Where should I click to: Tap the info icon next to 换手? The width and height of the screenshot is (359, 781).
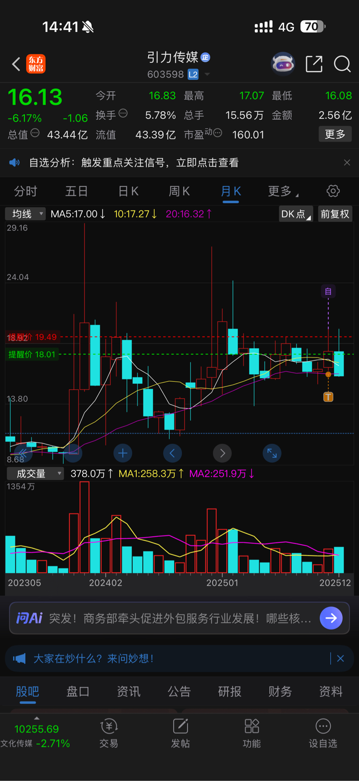[x=123, y=113]
